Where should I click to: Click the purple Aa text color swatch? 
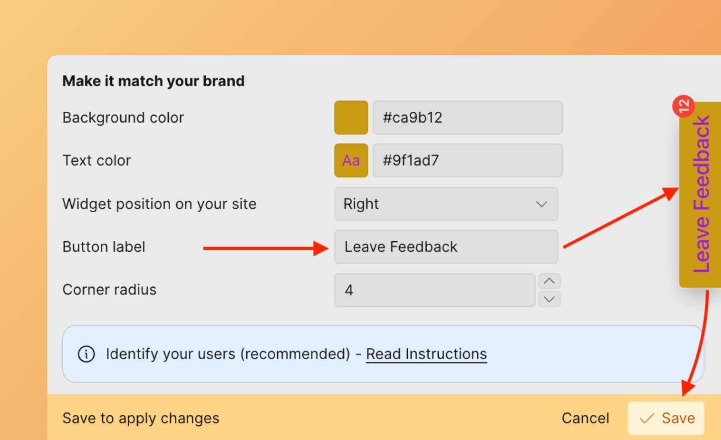click(x=351, y=160)
